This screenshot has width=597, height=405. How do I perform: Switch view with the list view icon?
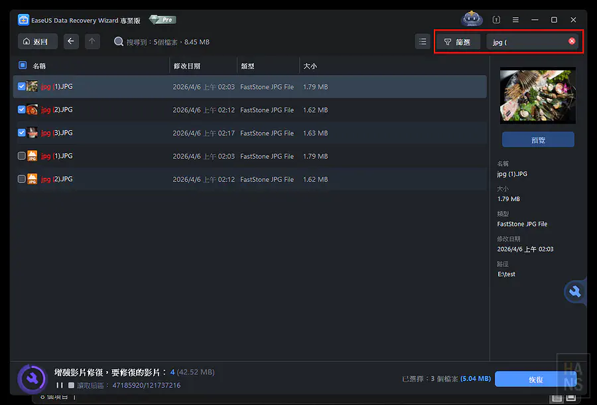pos(423,42)
